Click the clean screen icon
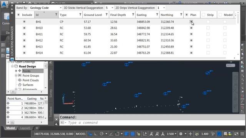The image size is (246, 138). click(236, 134)
